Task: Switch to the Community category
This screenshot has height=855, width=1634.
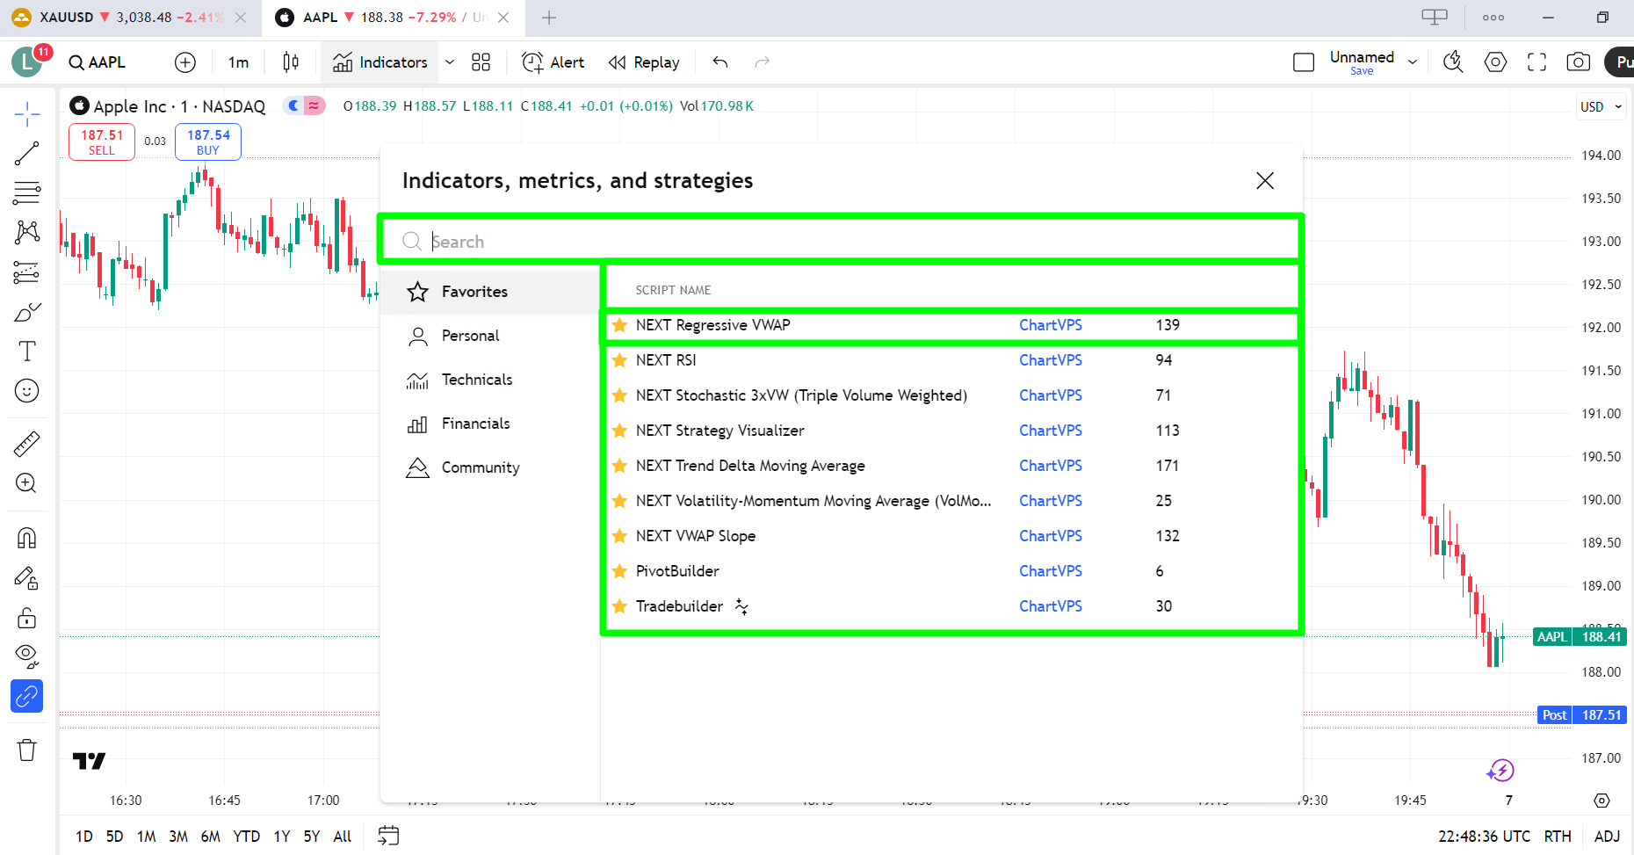Action: [480, 467]
